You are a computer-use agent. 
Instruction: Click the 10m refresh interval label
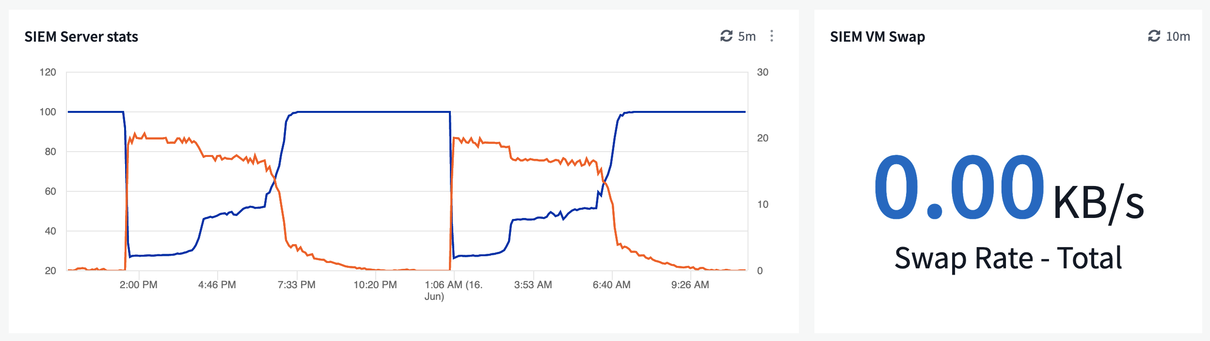coord(1178,36)
